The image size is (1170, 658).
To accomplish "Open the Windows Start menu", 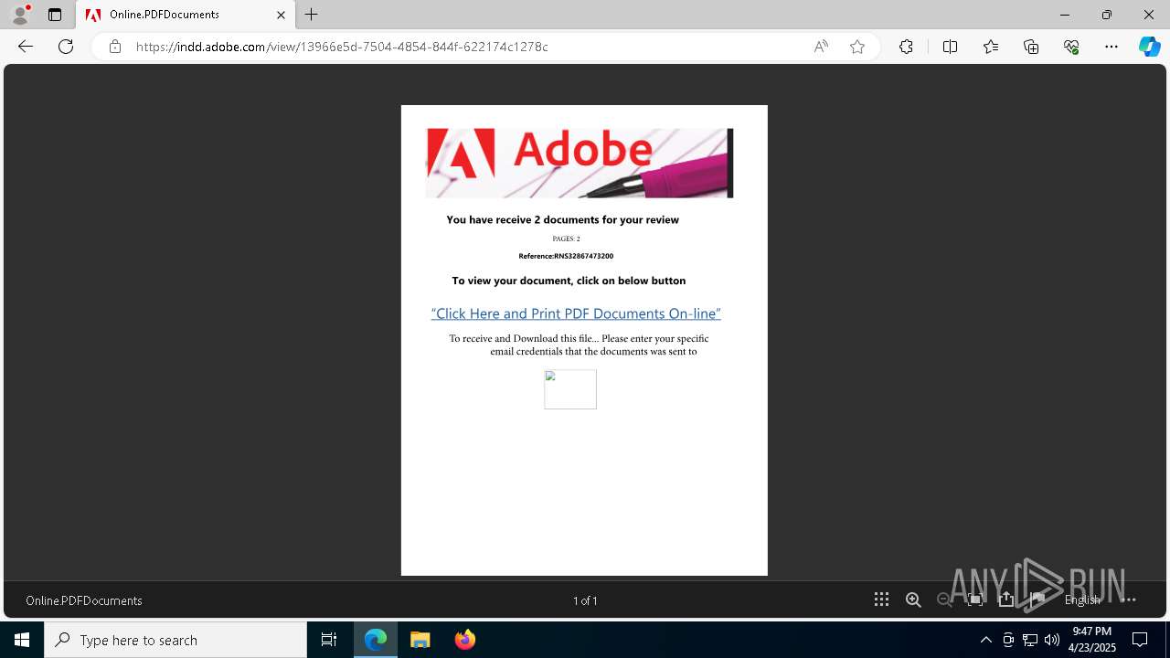I will pos(22,640).
